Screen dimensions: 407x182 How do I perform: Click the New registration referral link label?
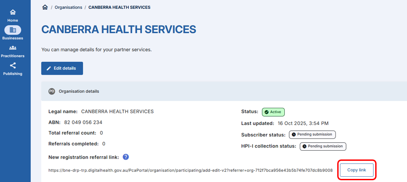pyautogui.click(x=84, y=157)
